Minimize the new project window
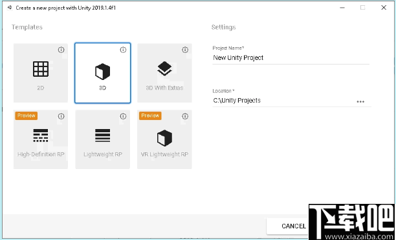396x240 pixels. pyautogui.click(x=342, y=8)
